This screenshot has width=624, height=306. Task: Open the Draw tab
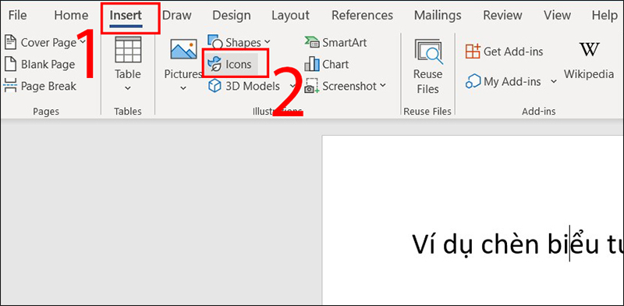(x=177, y=16)
